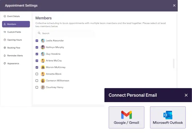Click the Members heading

click(x=43, y=18)
